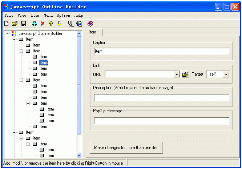This screenshot has width=242, height=169.
Task: Add an item with the blue plus icon
Action: pos(35,24)
